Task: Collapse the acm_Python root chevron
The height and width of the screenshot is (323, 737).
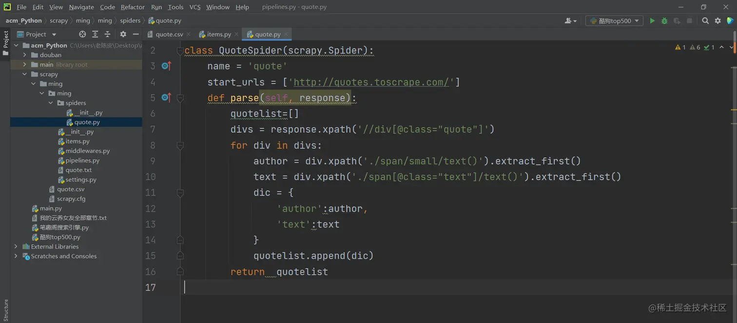Action: coord(16,45)
